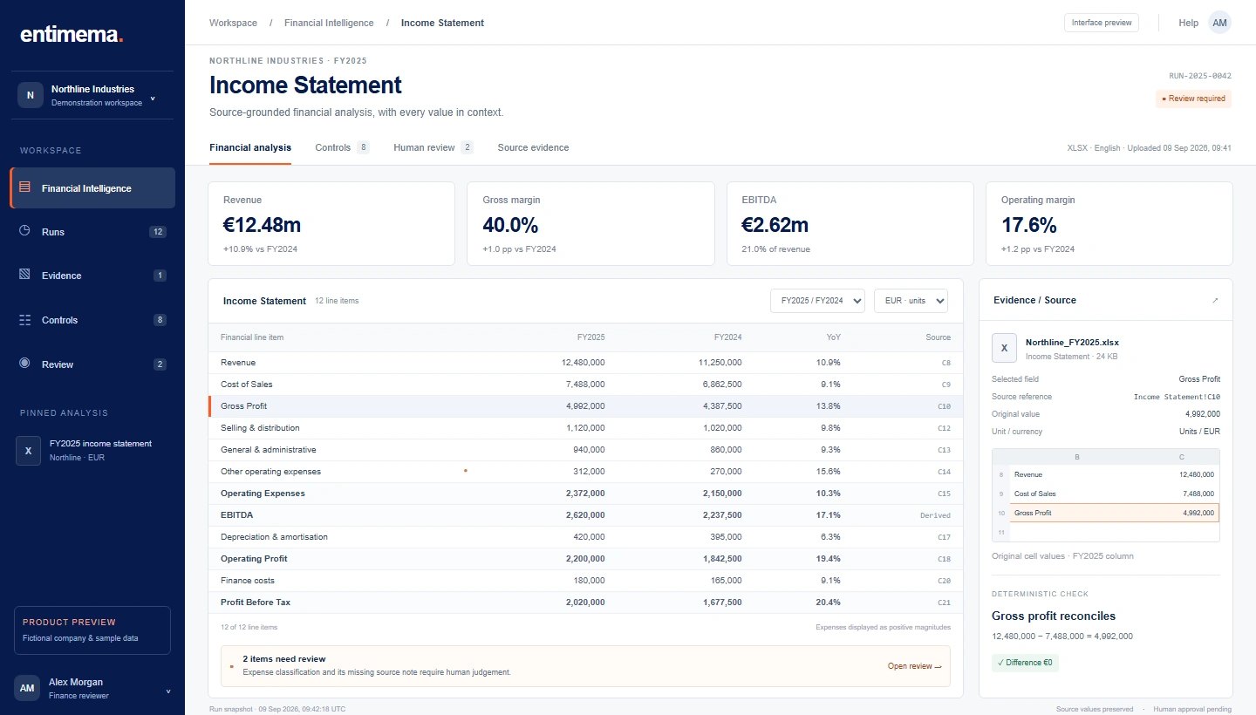Select the EBITDA table row label

(x=236, y=514)
